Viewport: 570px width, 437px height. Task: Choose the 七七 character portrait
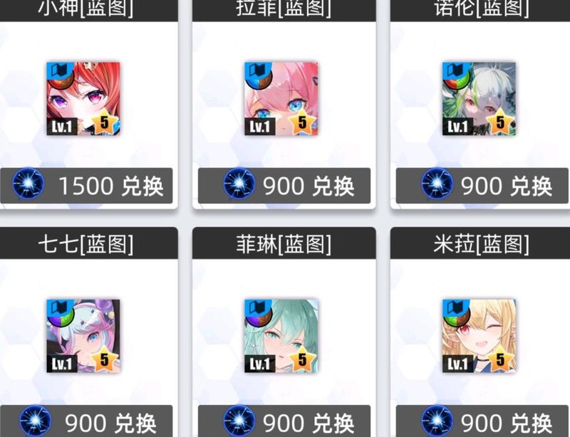(83, 336)
